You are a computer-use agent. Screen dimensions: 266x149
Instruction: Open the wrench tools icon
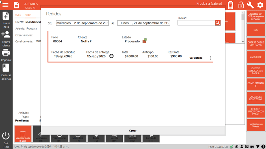(250, 5)
